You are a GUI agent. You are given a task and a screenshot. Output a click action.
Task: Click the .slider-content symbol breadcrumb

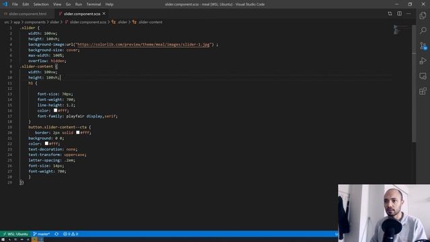147,22
